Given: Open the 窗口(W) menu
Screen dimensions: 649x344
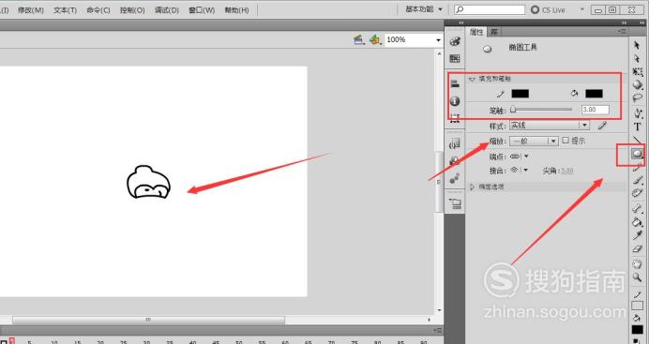Looking at the screenshot, I should [202, 10].
